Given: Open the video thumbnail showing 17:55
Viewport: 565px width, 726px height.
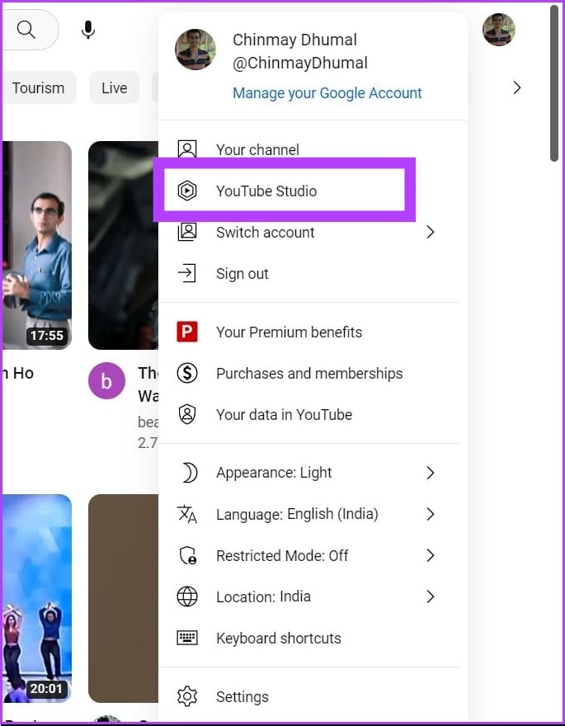Looking at the screenshot, I should [37, 245].
